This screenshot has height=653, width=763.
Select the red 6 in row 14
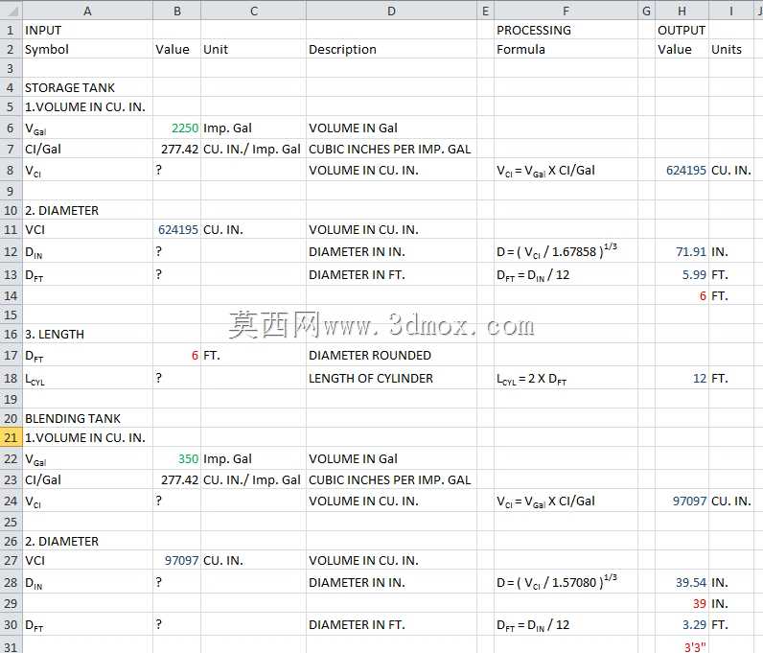pyautogui.click(x=682, y=295)
